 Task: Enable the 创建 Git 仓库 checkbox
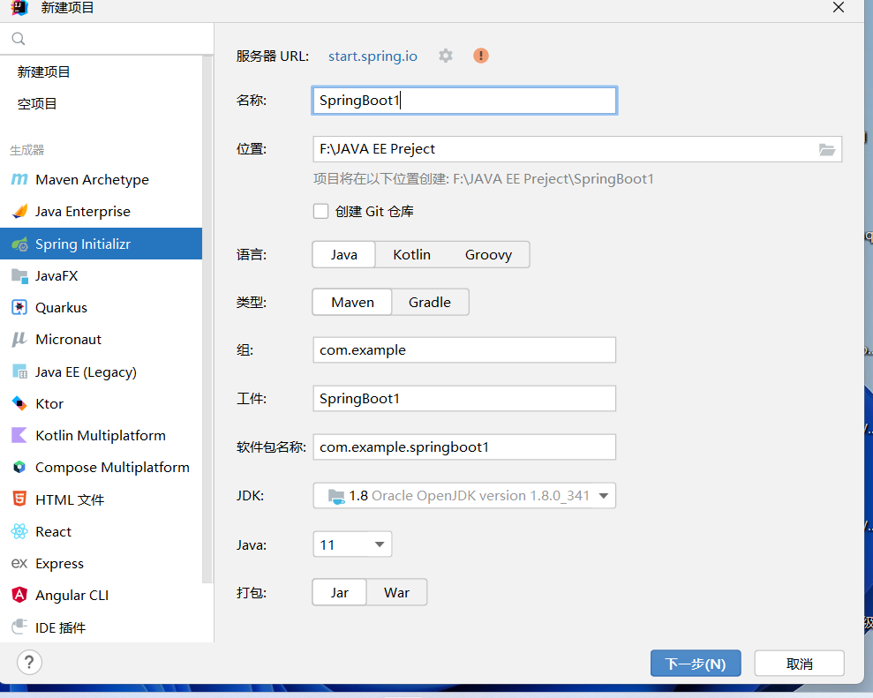tap(321, 210)
